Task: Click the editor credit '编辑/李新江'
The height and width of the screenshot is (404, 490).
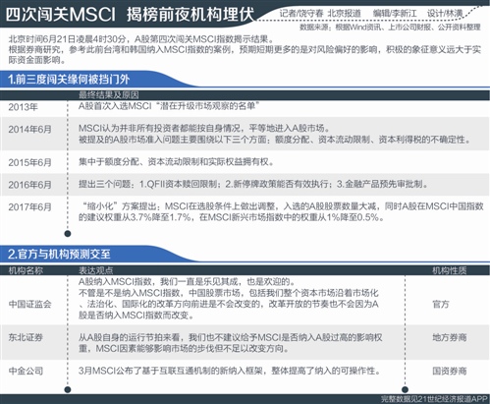Action: click(x=395, y=14)
